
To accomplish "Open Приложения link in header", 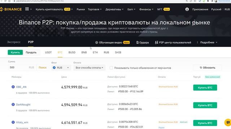I will click(x=200, y=9).
